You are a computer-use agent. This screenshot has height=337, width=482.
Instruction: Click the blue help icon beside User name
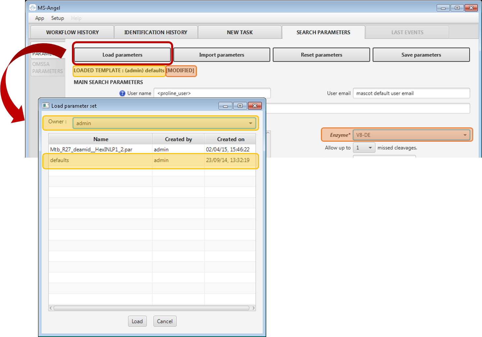pos(122,93)
